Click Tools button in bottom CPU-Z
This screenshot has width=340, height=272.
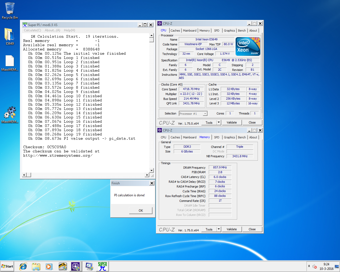pyautogui.click(x=209, y=229)
